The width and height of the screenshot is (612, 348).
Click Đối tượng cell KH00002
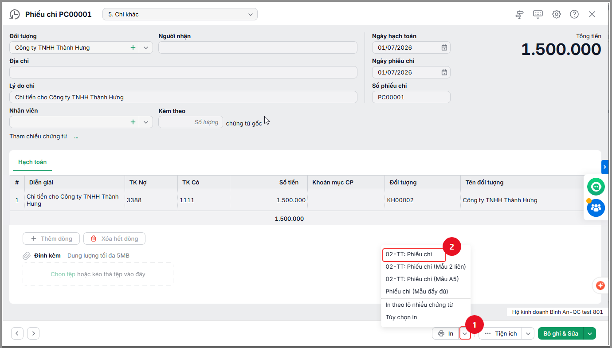coord(422,200)
